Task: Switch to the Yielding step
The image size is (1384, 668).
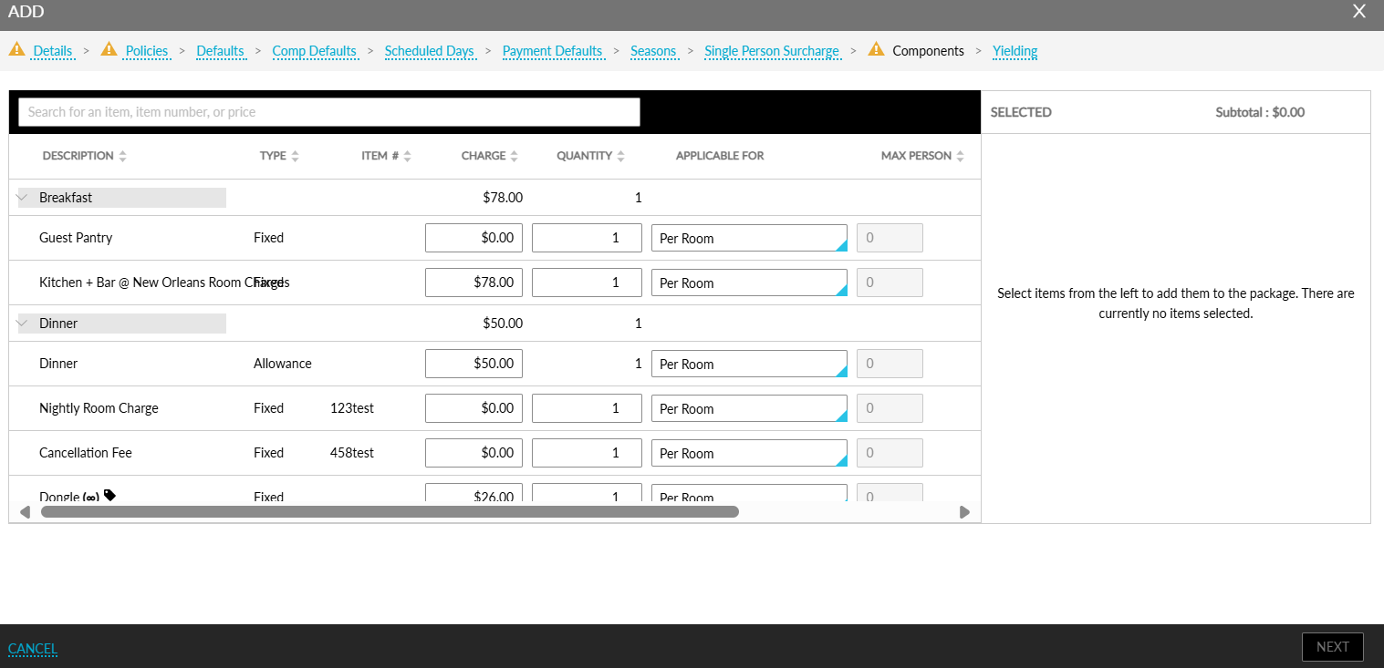Action: [1015, 51]
